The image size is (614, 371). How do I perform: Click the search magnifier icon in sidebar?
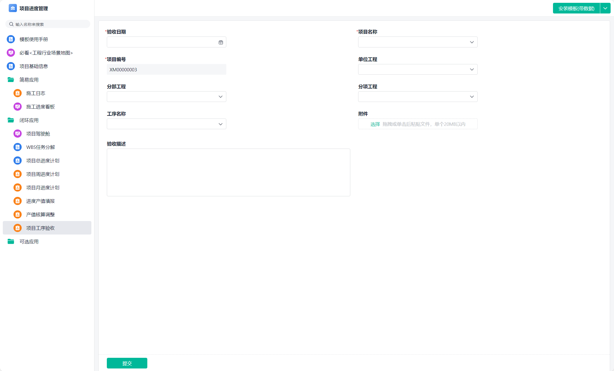coord(11,24)
